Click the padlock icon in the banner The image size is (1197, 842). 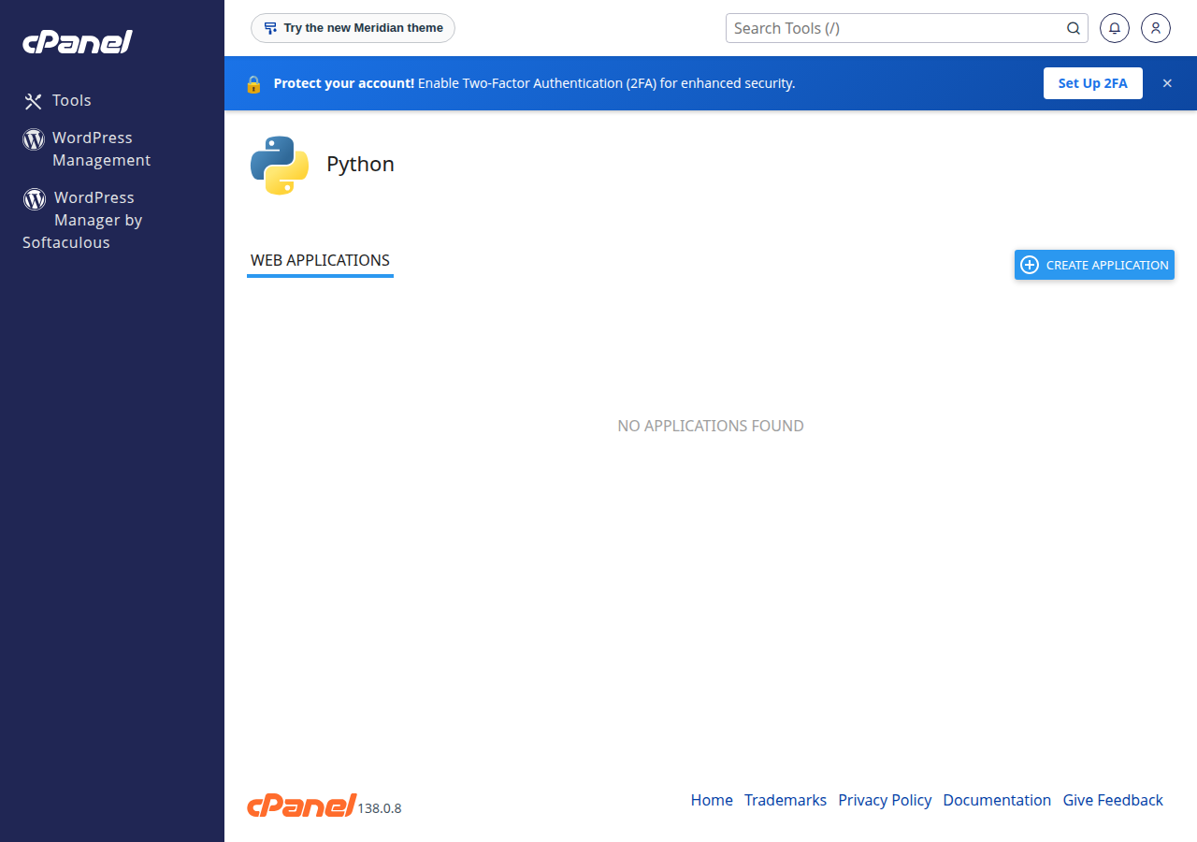[253, 83]
